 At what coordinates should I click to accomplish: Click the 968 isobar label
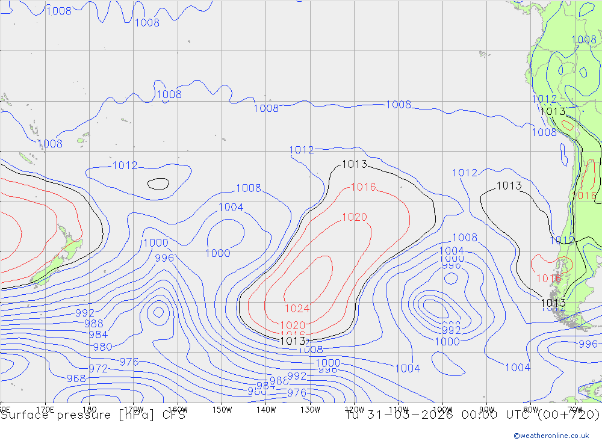(76, 378)
